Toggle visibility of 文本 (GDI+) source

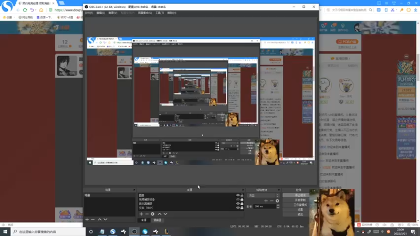pyautogui.click(x=238, y=208)
